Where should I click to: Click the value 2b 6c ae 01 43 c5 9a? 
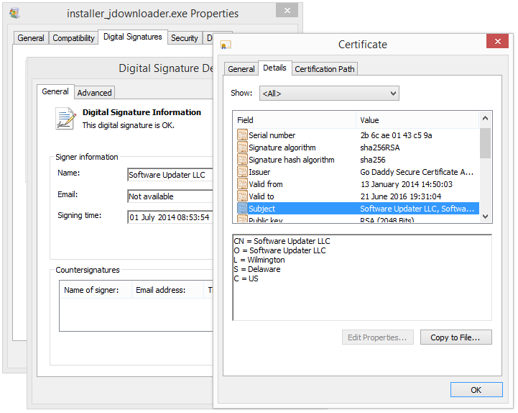pos(396,135)
